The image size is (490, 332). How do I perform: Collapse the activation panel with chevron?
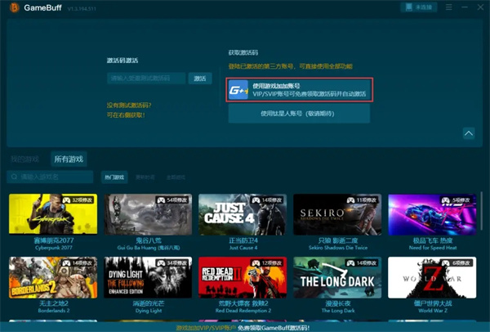[x=469, y=133]
